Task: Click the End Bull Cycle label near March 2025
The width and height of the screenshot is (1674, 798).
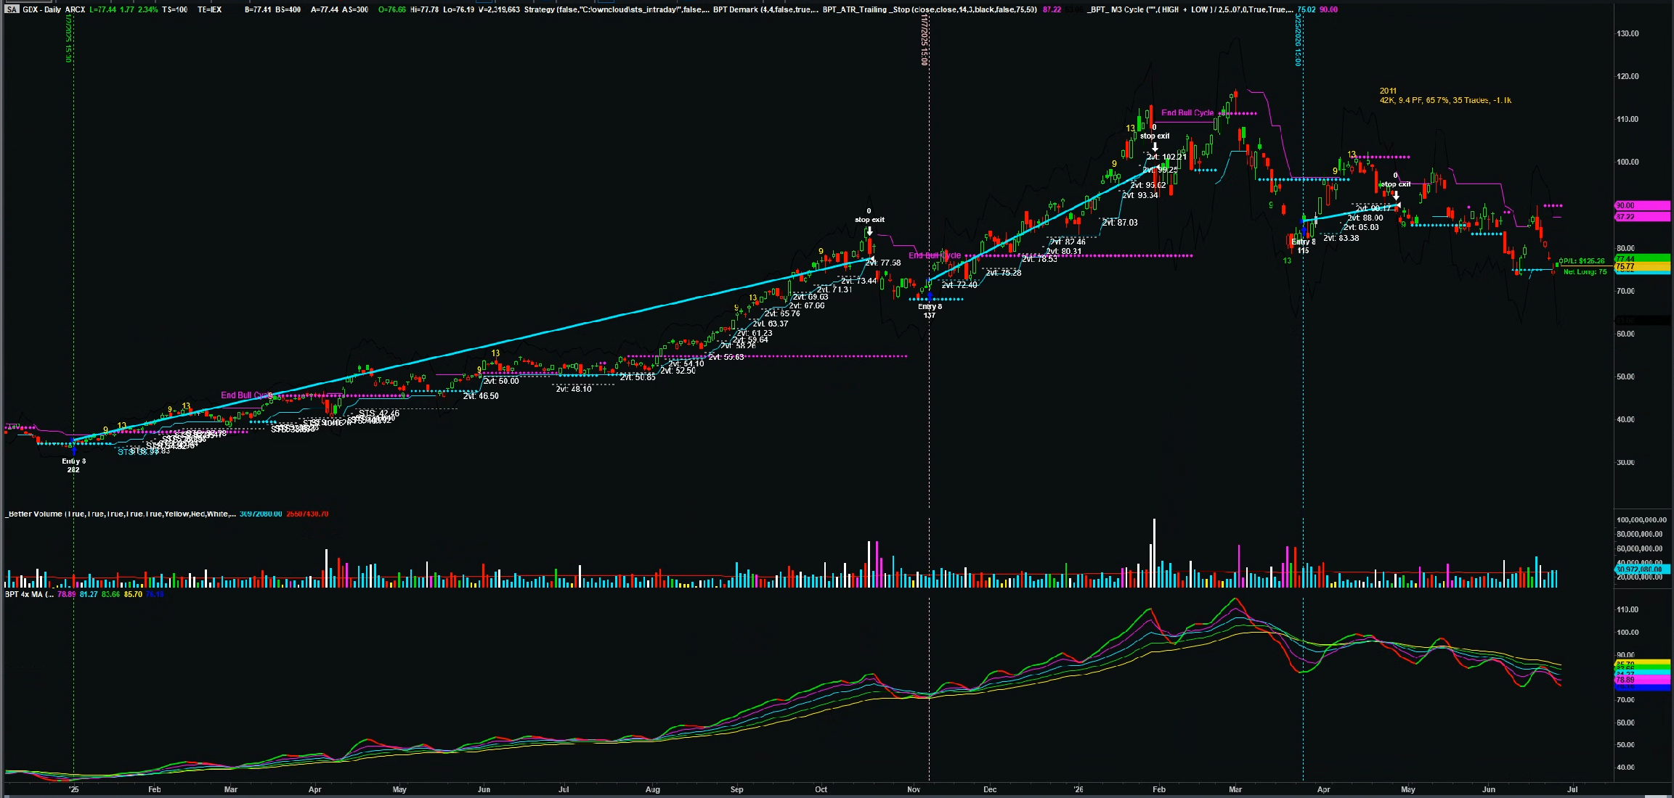Action: click(x=245, y=395)
